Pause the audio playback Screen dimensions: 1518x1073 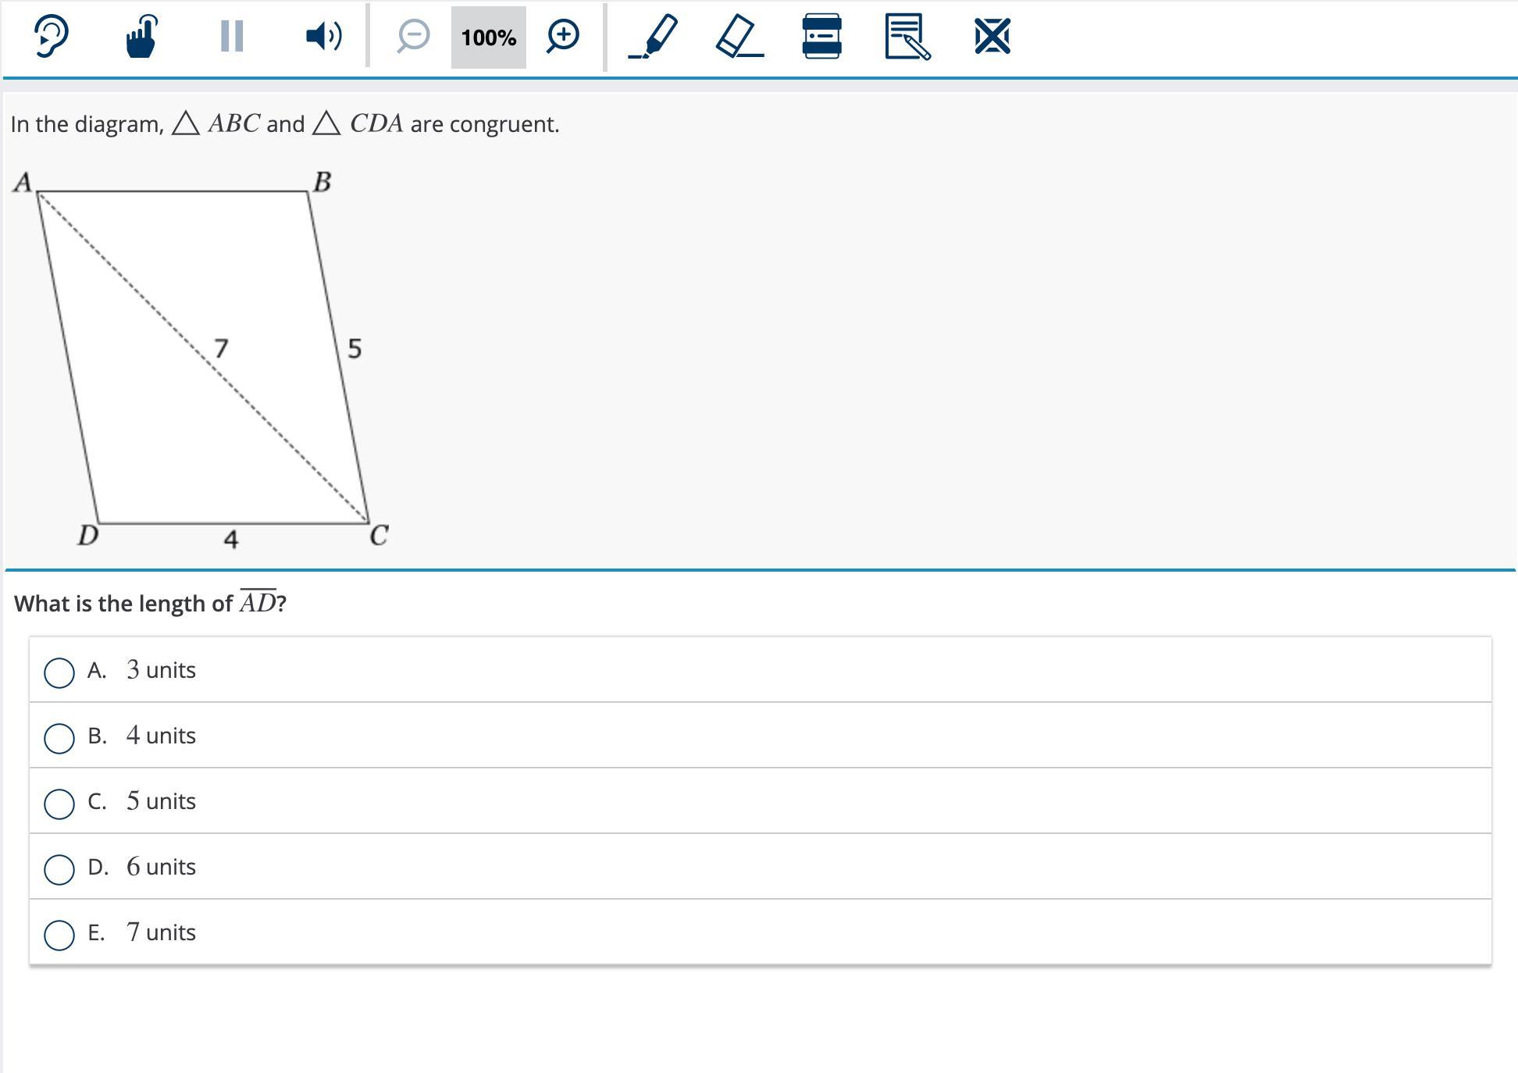pyautogui.click(x=232, y=36)
